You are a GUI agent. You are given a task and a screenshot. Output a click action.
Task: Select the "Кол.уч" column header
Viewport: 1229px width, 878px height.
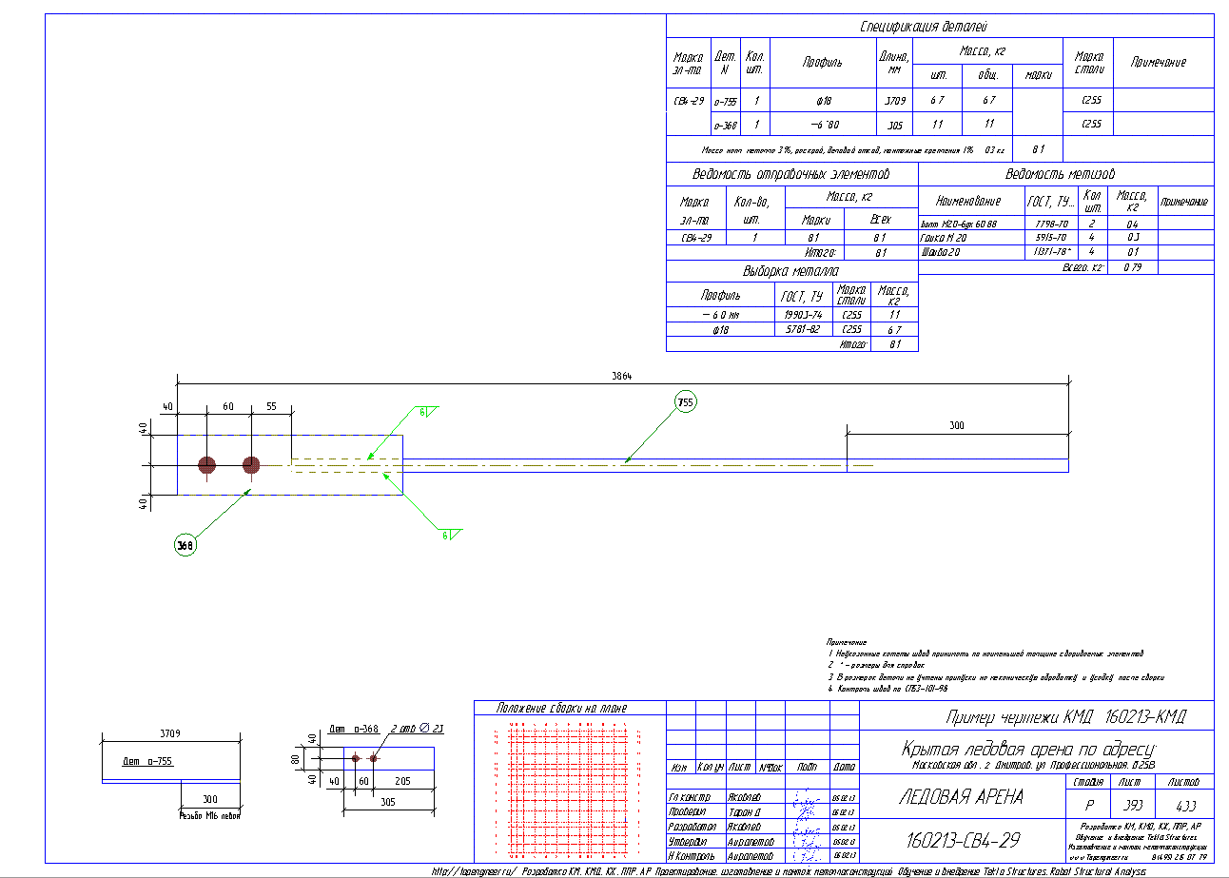[x=711, y=767]
